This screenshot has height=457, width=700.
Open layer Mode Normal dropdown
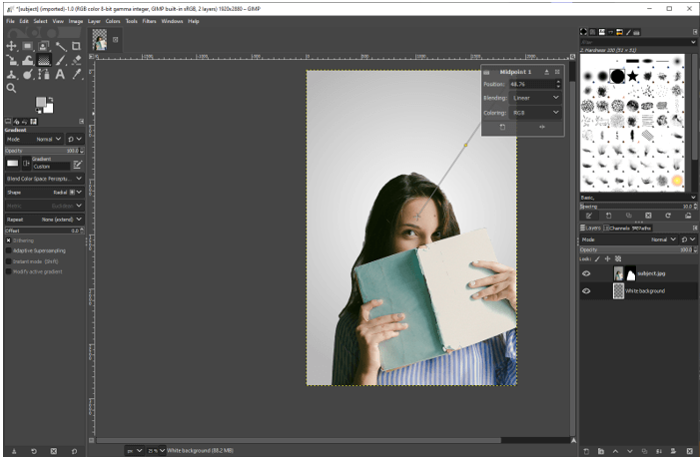(x=628, y=239)
